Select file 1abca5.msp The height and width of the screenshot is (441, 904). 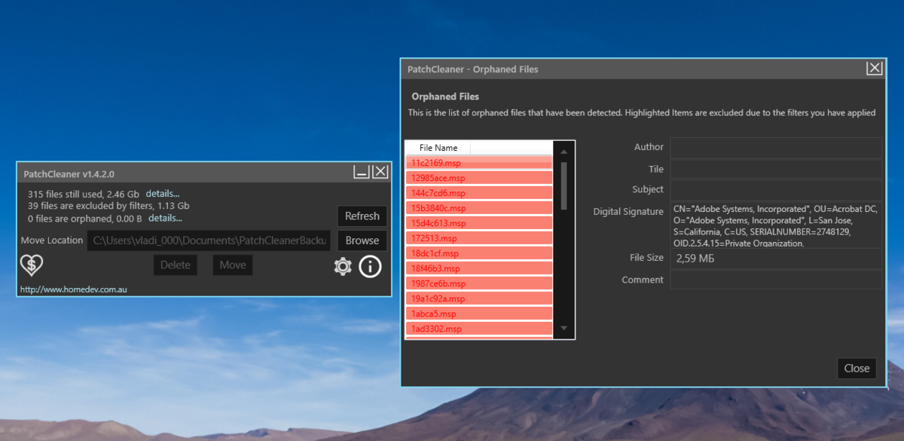[479, 314]
